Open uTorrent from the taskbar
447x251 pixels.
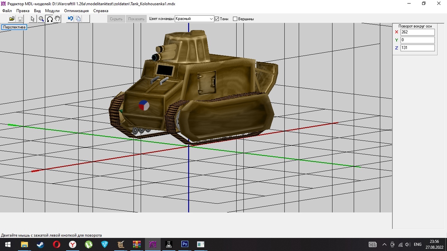click(88, 244)
